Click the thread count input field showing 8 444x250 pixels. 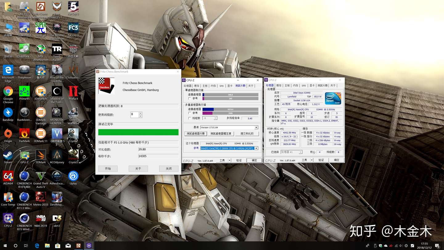[x=135, y=115]
